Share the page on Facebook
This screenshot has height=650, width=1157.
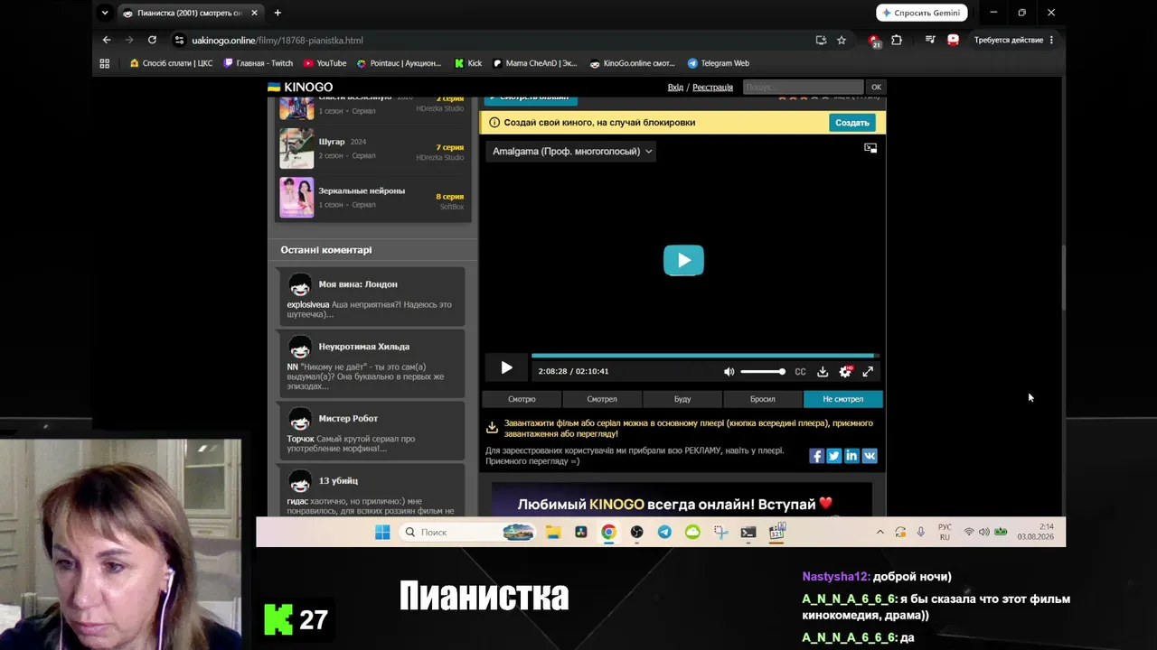click(816, 456)
